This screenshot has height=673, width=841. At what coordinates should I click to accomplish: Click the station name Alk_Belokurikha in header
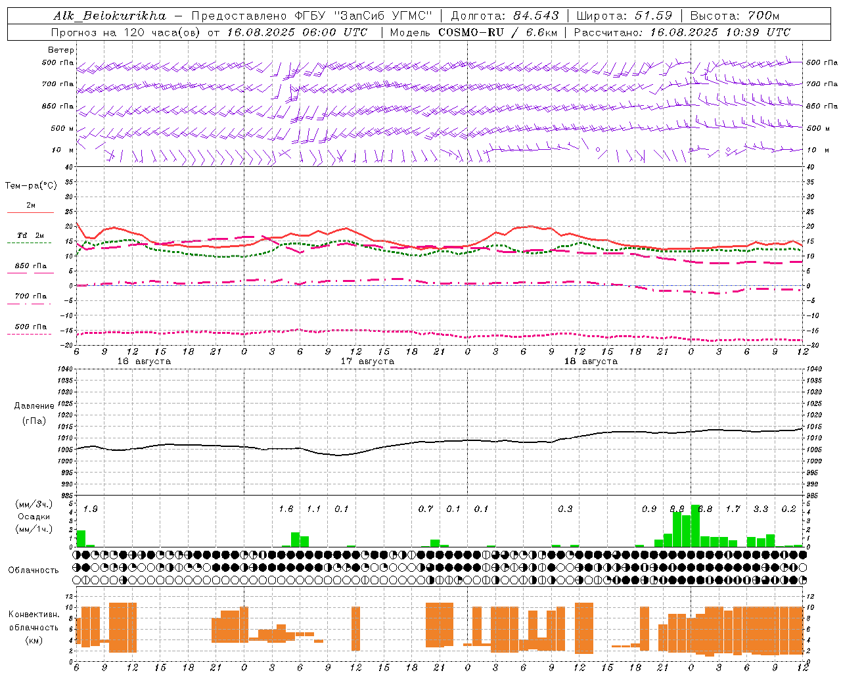coord(110,16)
